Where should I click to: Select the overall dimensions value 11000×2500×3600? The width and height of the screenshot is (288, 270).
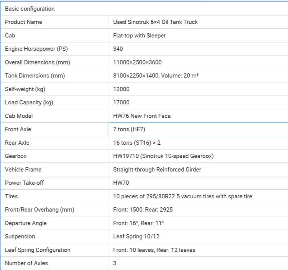(x=137, y=62)
